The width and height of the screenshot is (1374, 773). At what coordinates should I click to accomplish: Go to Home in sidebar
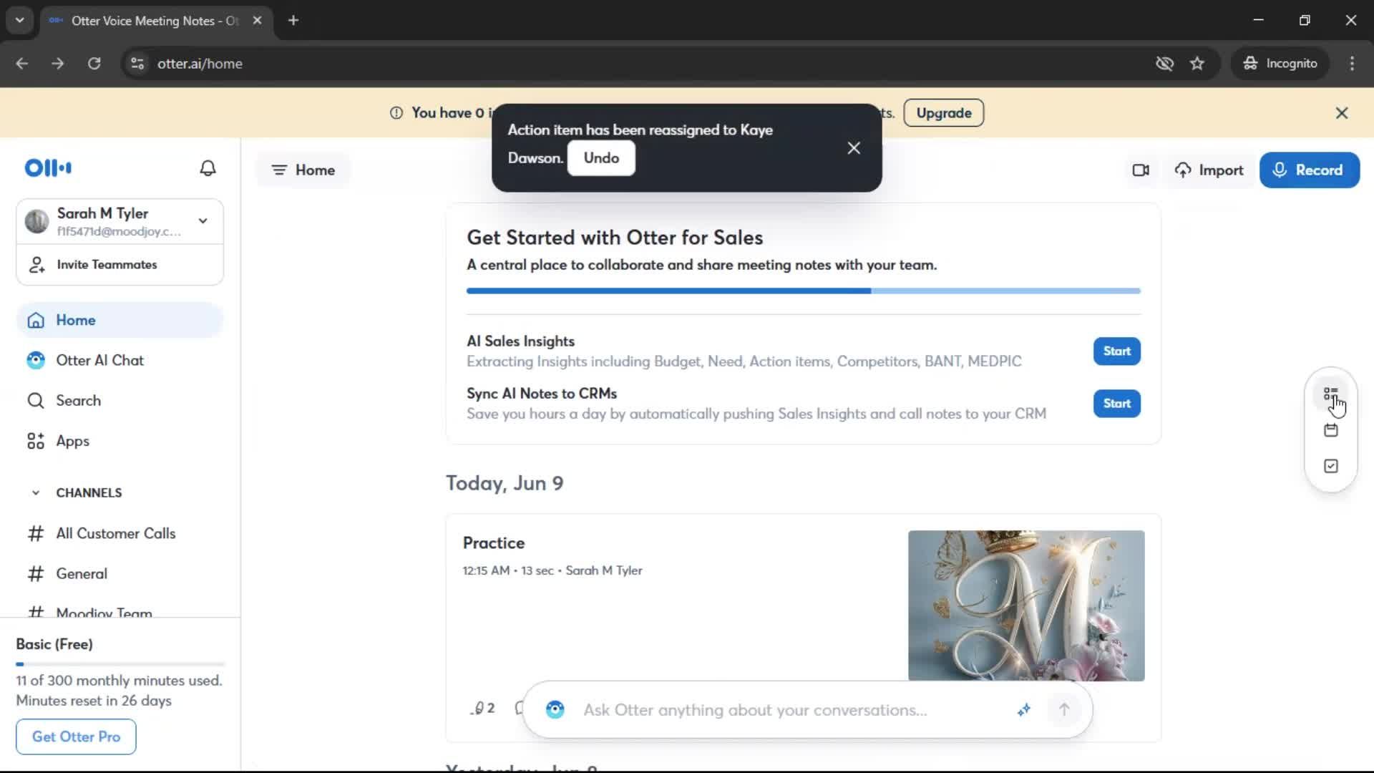point(120,320)
